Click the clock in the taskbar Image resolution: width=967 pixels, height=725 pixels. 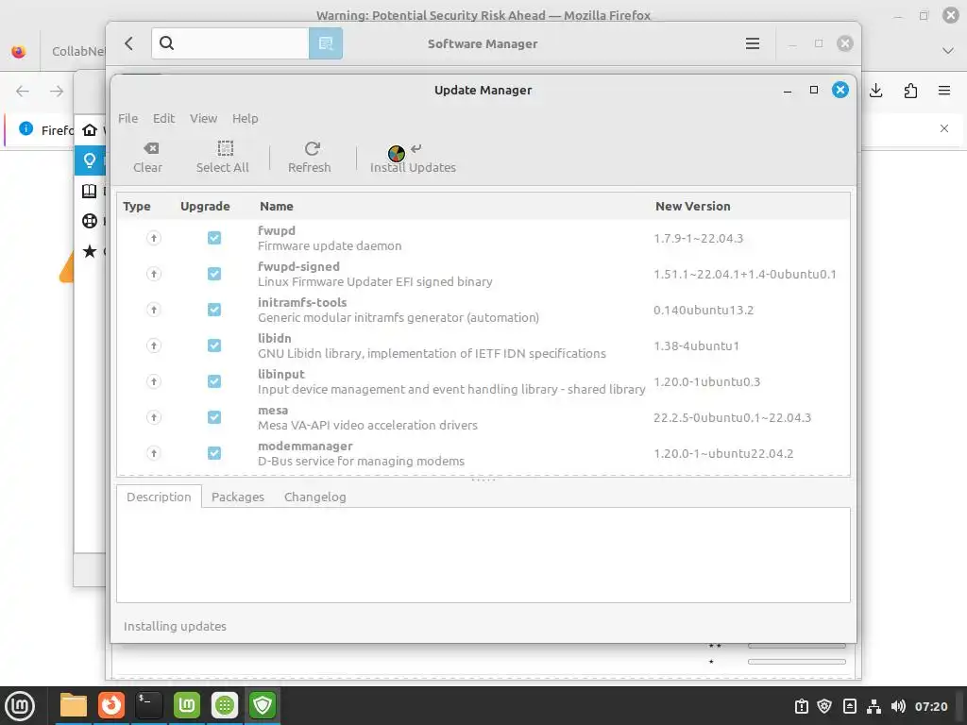coord(930,706)
